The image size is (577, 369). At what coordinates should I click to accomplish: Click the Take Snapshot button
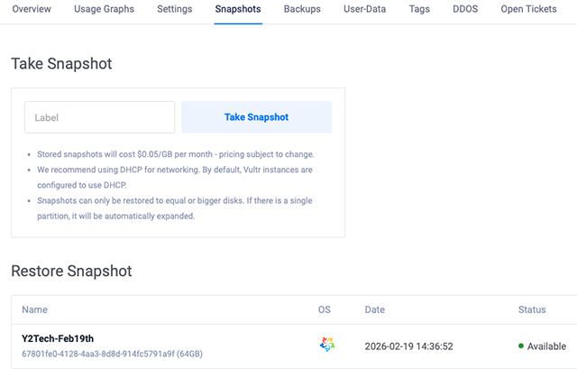coord(256,117)
